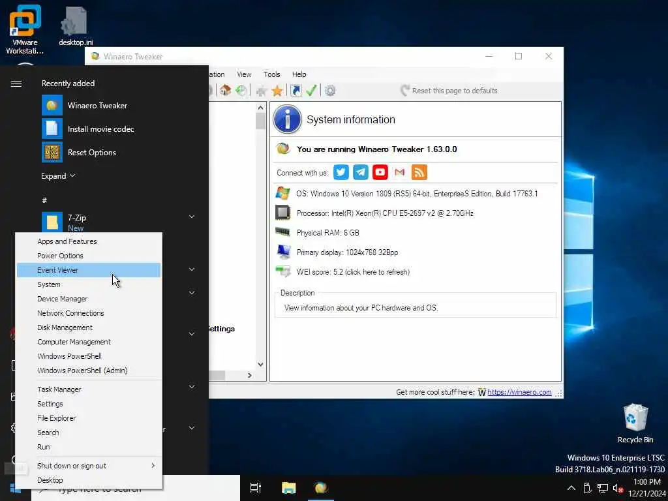This screenshot has width=668, height=501.
Task: Open the Start menu hamburger icon
Action: [x=16, y=83]
